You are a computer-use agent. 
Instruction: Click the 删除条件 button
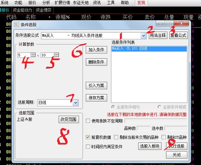coord(96,62)
